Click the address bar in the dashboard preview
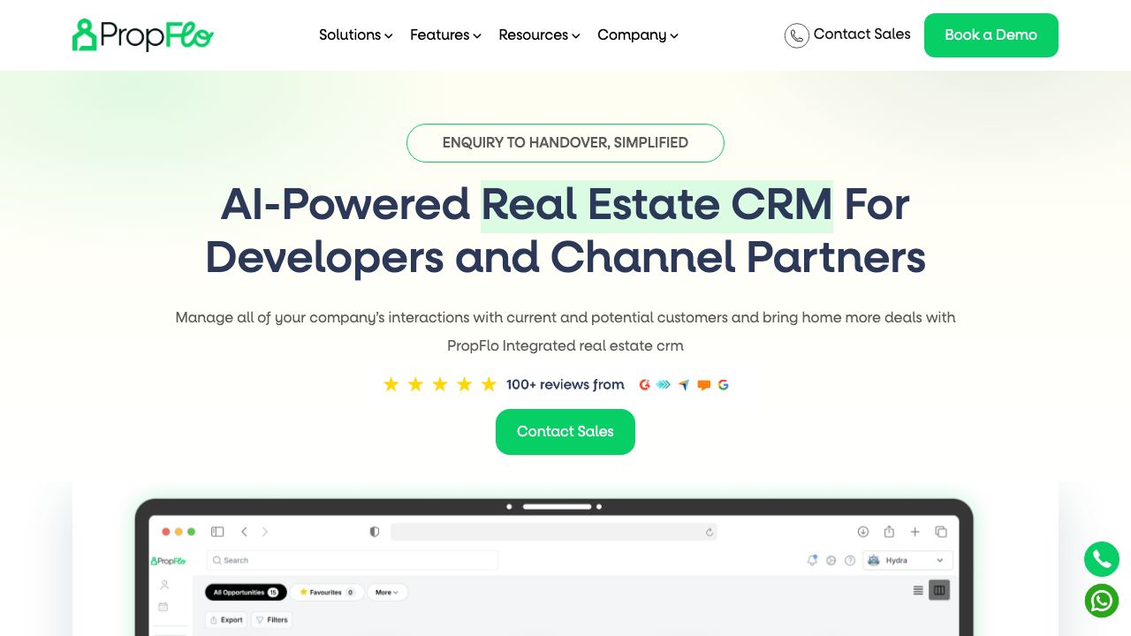The image size is (1131, 636). [x=554, y=532]
